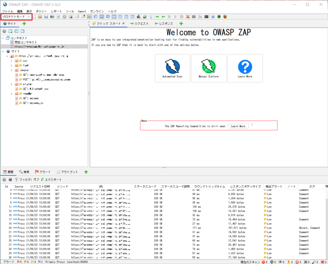
Task: Click the Add-on Marketplace colored blocks icon
Action: click(139, 17)
